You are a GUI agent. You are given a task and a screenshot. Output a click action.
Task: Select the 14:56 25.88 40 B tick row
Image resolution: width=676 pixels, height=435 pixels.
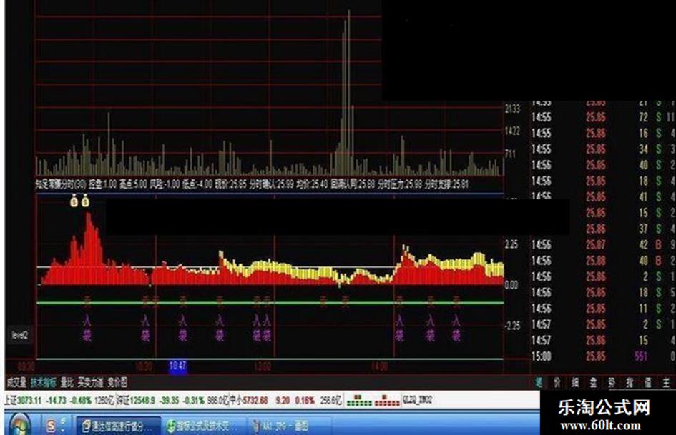[x=602, y=261]
